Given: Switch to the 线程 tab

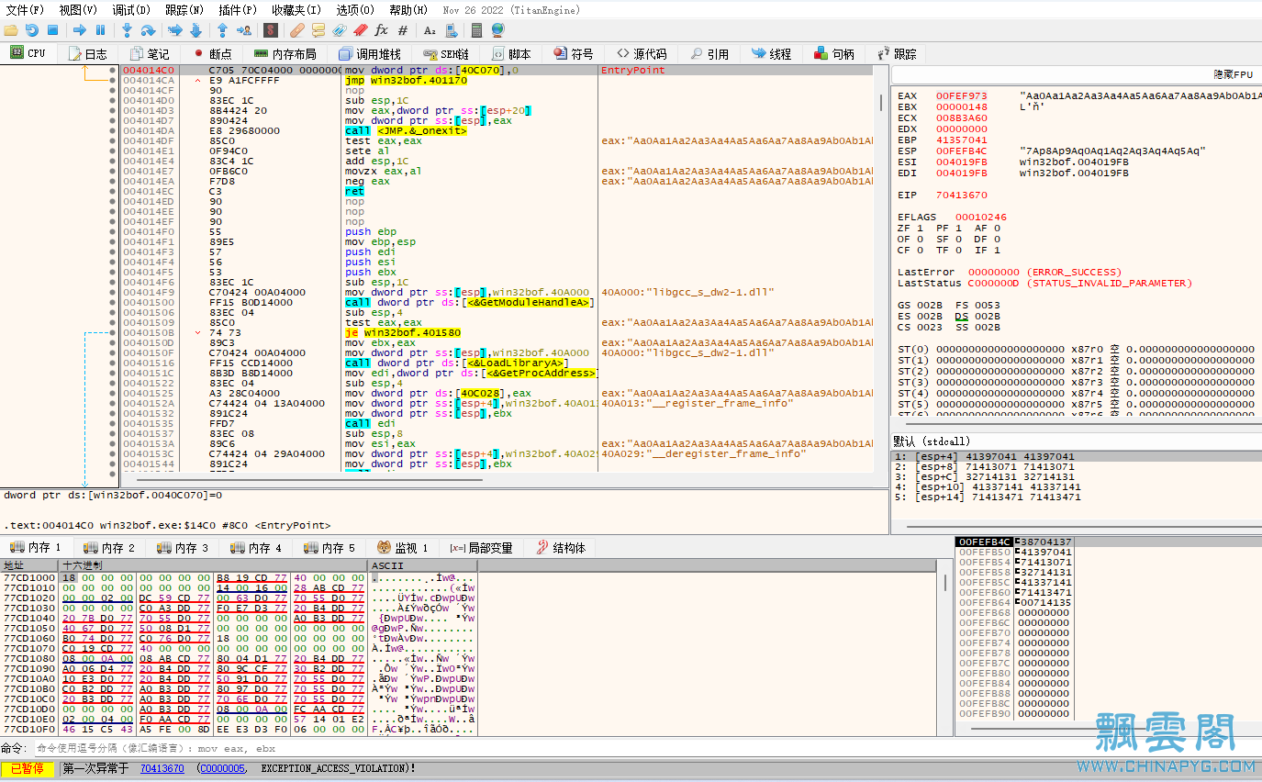Looking at the screenshot, I should click(x=771, y=54).
